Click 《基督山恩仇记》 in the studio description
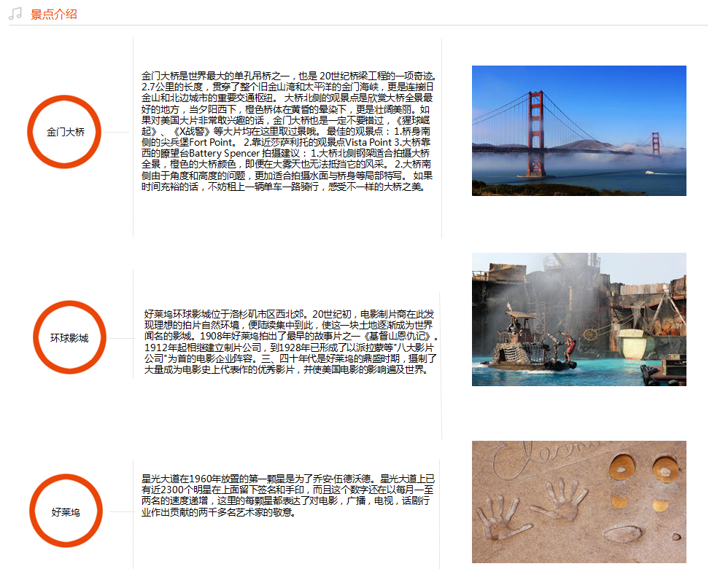Image resolution: width=712 pixels, height=569 pixels. click(x=395, y=337)
